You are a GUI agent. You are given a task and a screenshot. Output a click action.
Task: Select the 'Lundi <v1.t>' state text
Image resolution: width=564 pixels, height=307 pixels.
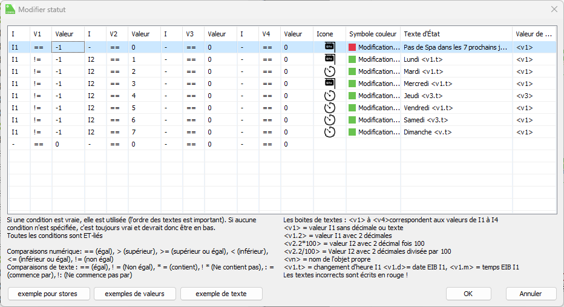coord(423,59)
